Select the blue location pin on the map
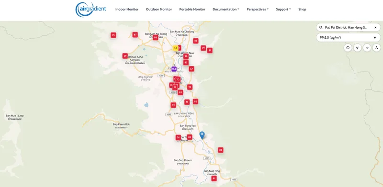This screenshot has height=187, width=383. coord(202,135)
